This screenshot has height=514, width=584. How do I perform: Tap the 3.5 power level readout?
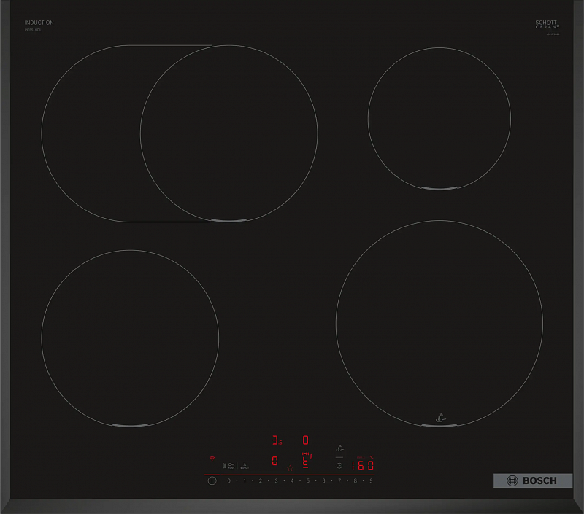[275, 438]
